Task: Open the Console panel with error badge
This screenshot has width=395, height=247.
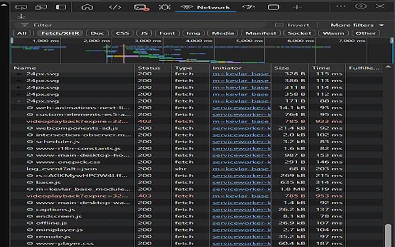Action: click(x=141, y=7)
